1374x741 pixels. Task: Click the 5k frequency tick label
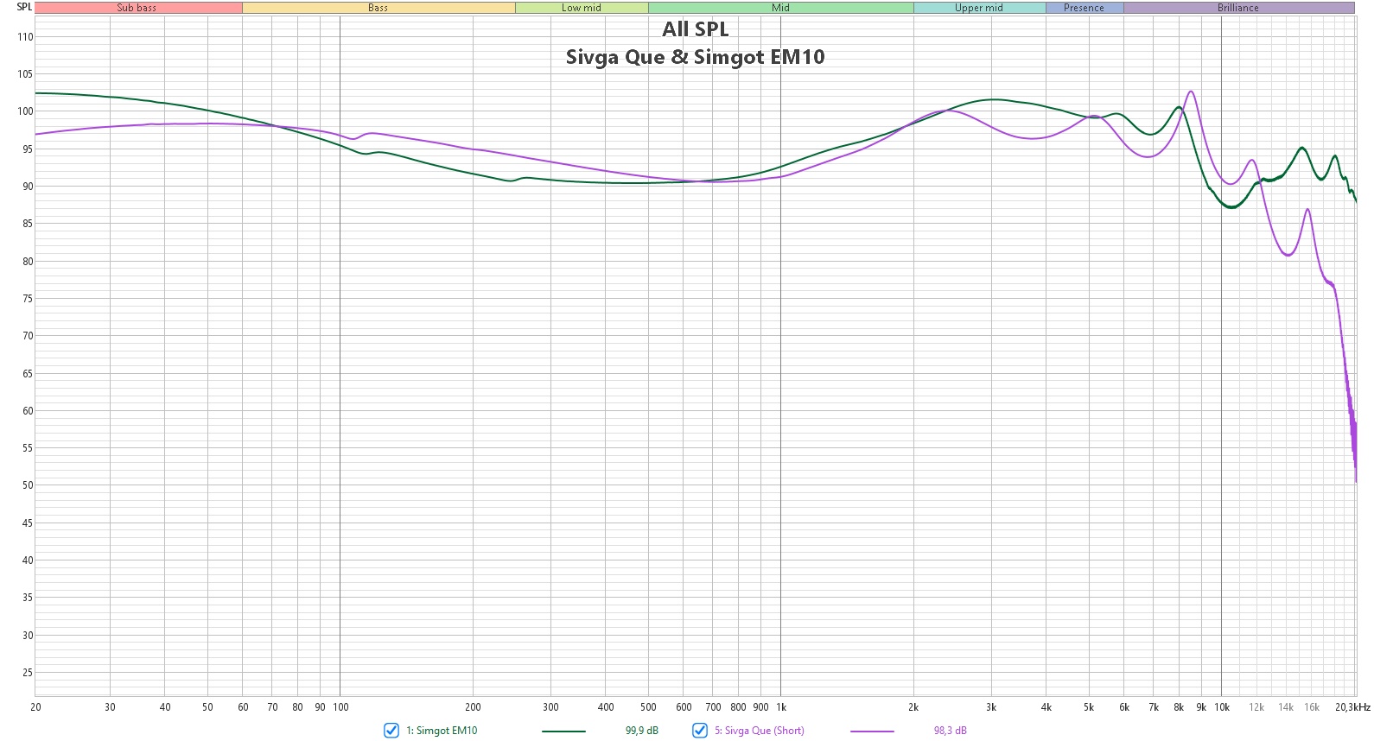tap(1089, 707)
